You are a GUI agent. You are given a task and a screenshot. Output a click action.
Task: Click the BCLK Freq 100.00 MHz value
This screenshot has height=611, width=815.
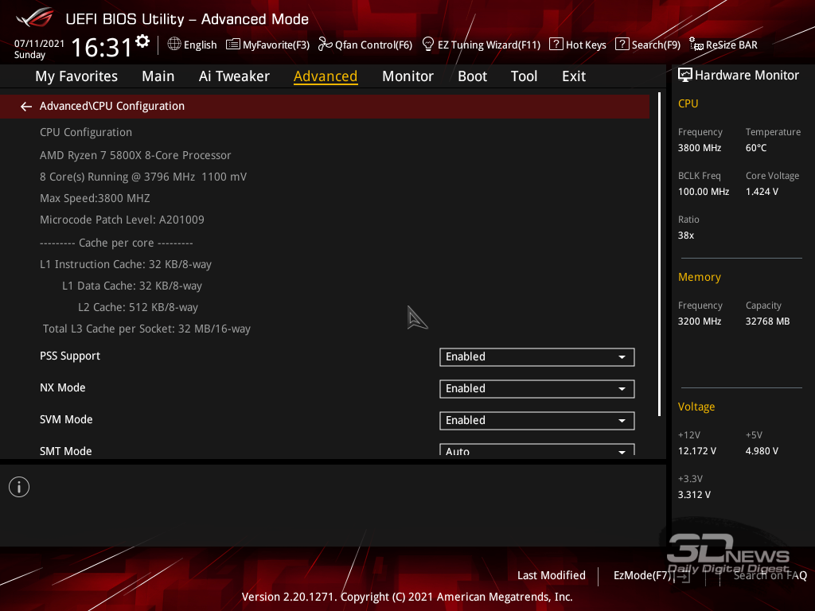coord(704,192)
